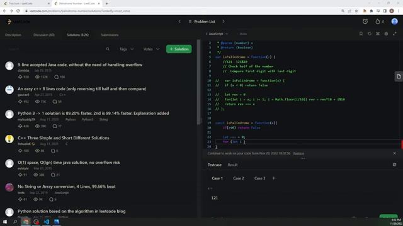Open VS Code from the taskbar
Screen dimensions: 403x226
(47, 222)
